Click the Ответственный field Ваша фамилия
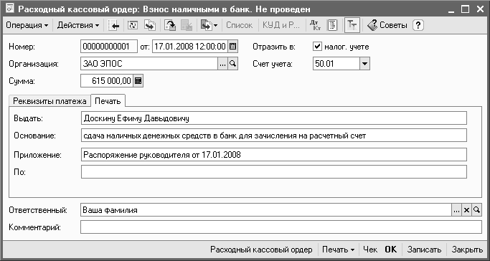 pos(266,210)
